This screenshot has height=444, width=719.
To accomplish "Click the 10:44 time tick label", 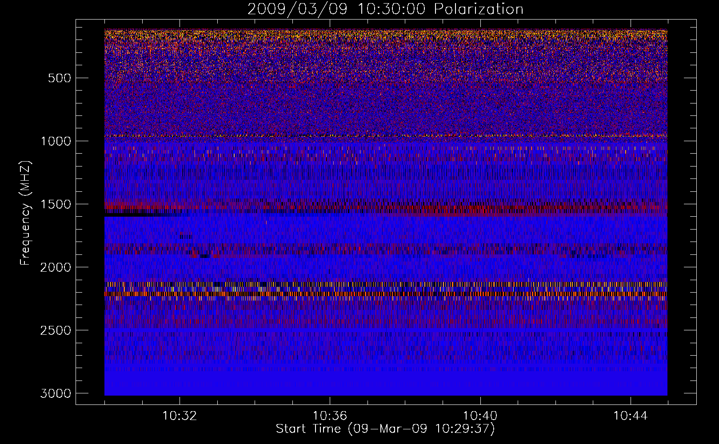I will [x=631, y=416].
